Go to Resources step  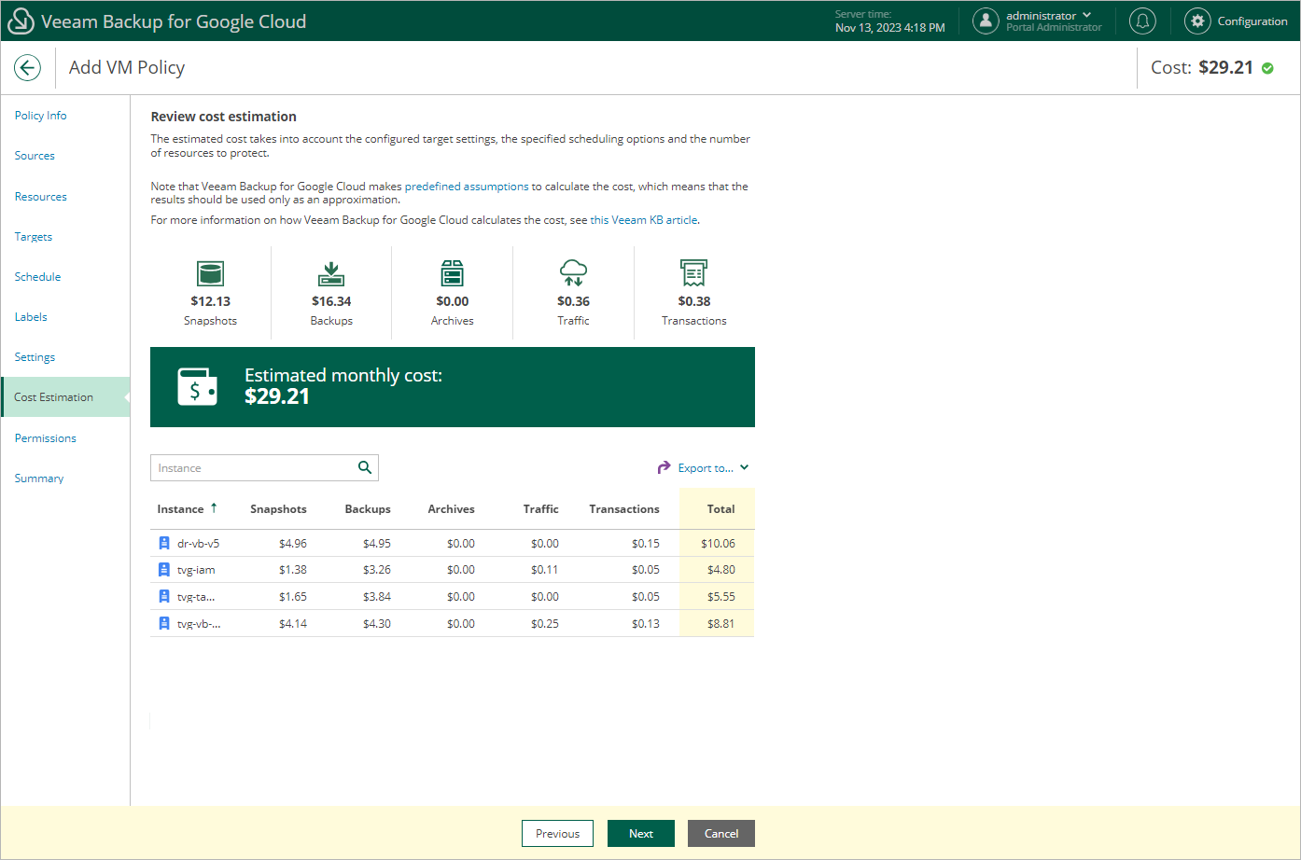(40, 197)
